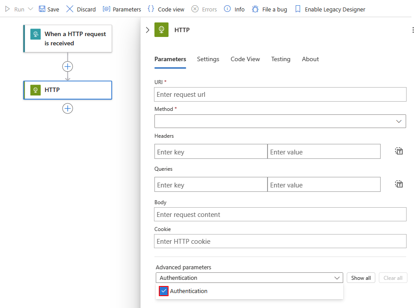The width and height of the screenshot is (418, 308).
Task: Click the Save disk icon
Action: pos(42,9)
